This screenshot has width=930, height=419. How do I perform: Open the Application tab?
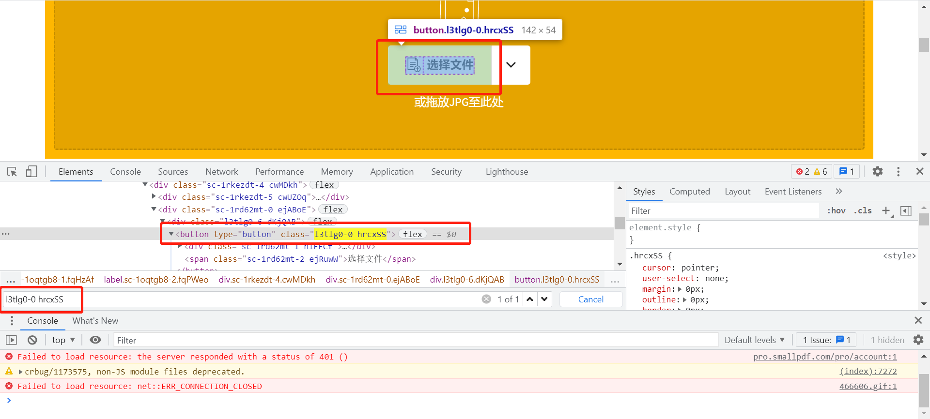tap(392, 172)
